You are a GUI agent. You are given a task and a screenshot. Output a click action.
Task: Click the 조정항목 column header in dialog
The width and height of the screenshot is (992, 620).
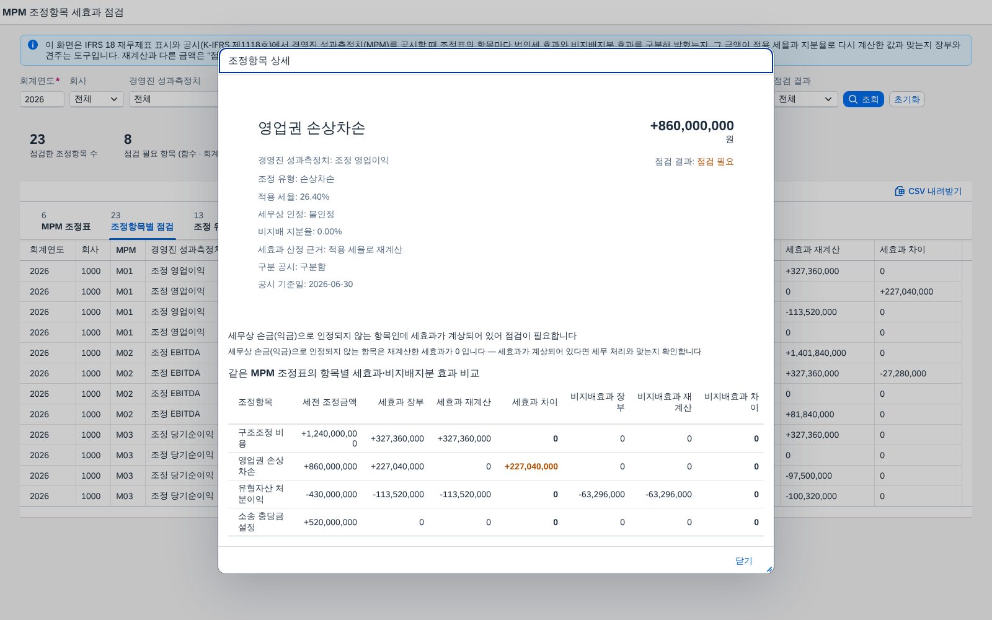255,402
